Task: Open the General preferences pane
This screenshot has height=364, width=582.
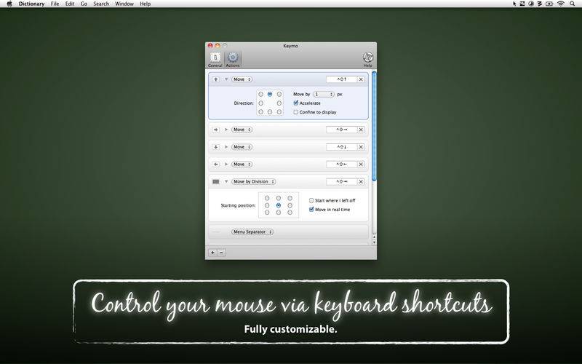Action: (215, 59)
